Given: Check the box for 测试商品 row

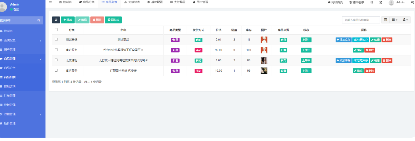Looking at the screenshot, I should [56, 40].
